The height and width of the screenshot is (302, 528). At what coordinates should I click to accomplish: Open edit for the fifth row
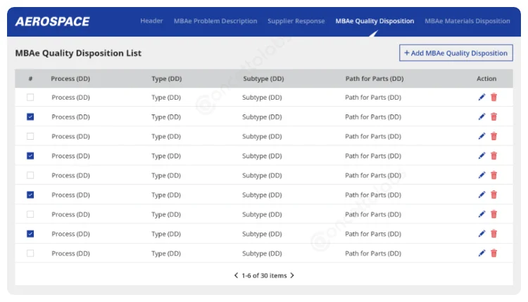click(x=482, y=176)
